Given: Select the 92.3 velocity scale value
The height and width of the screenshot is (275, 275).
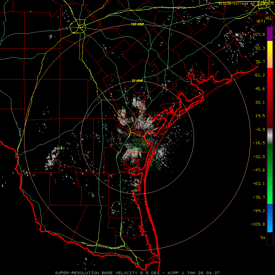Looking at the screenshot, I should (260, 48).
